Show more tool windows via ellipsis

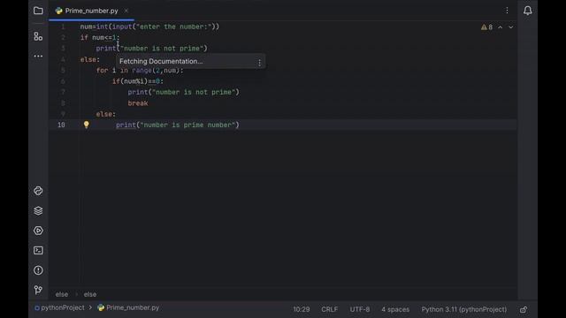(x=38, y=57)
